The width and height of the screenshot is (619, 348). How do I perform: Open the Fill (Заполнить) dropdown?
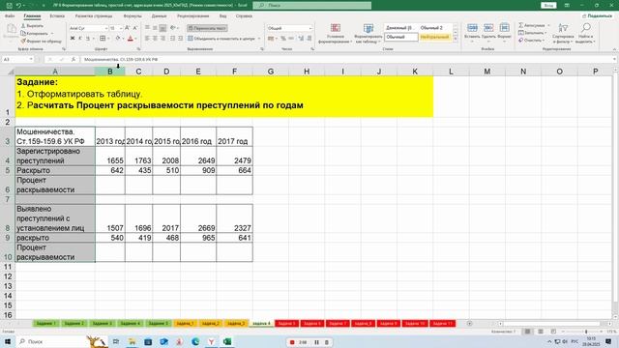[x=533, y=33]
